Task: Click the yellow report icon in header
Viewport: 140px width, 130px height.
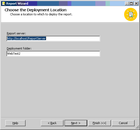Action: pos(131,14)
